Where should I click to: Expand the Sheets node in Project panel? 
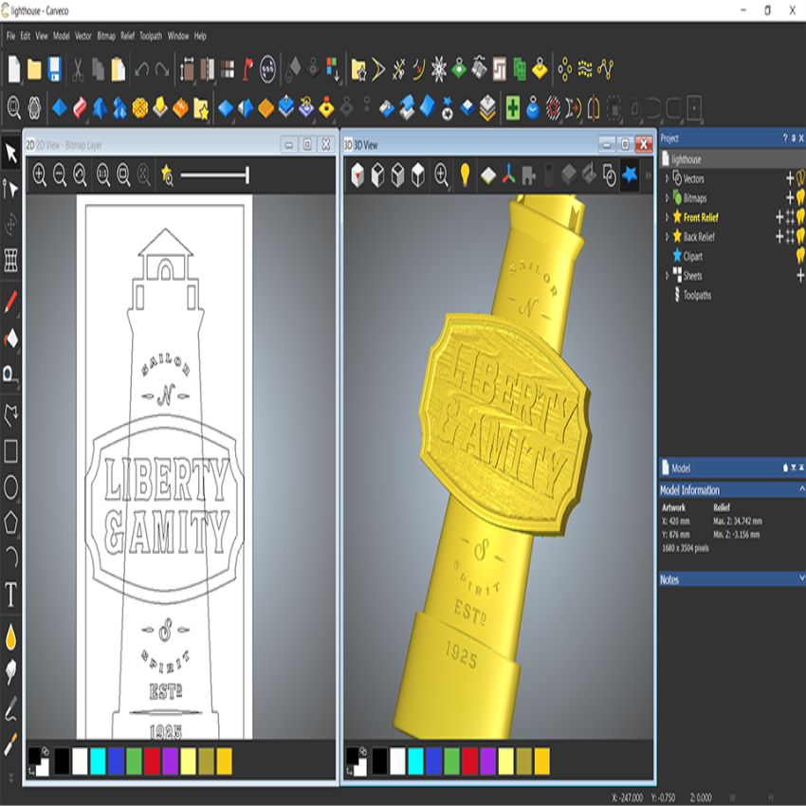667,272
